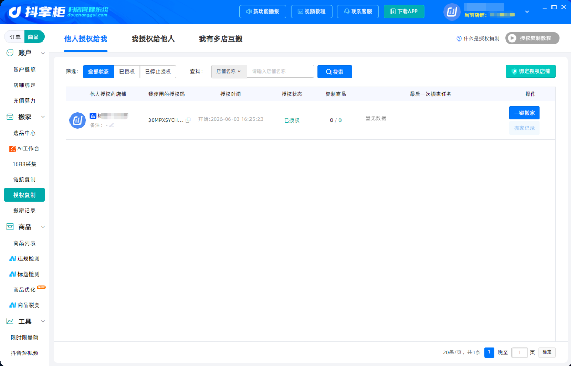572x367 pixels.
Task: Open 1688采集 in sidebar
Action: pyautogui.click(x=24, y=165)
